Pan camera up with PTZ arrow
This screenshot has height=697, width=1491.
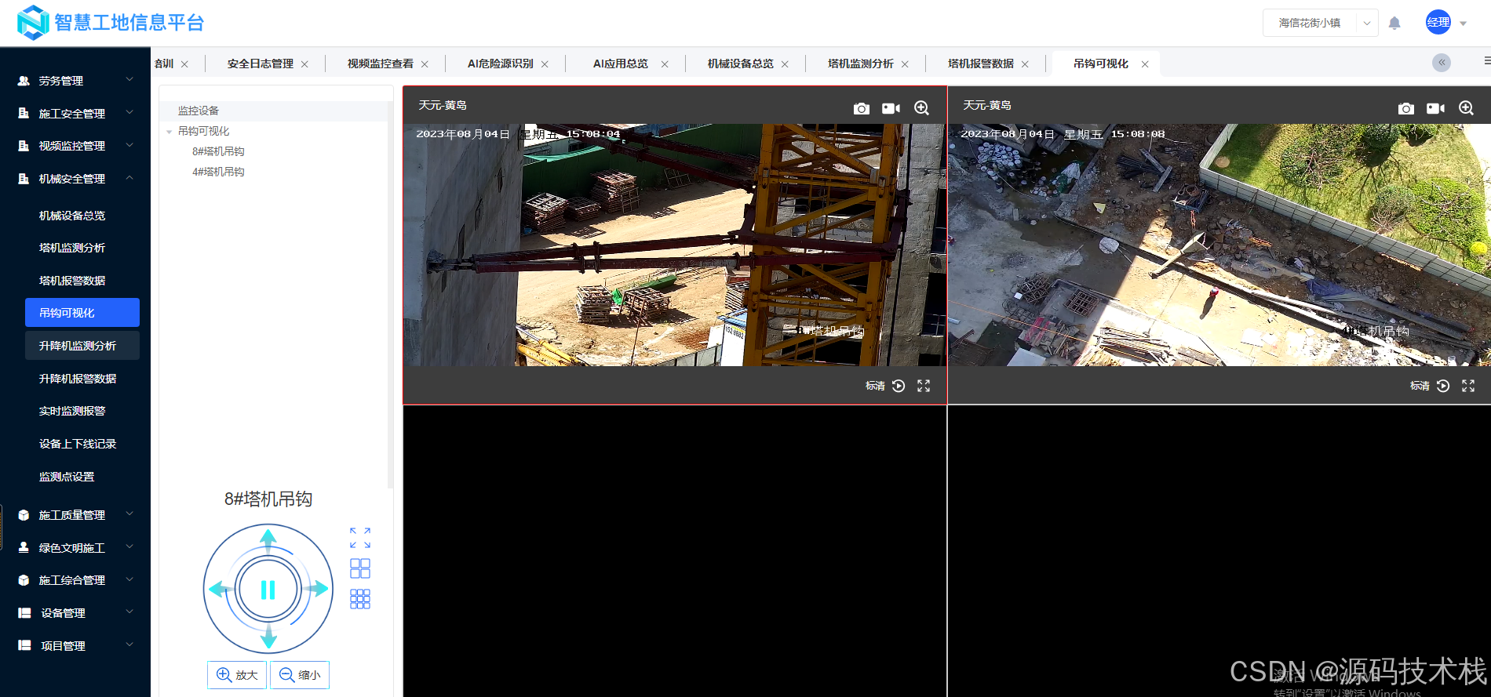[268, 539]
